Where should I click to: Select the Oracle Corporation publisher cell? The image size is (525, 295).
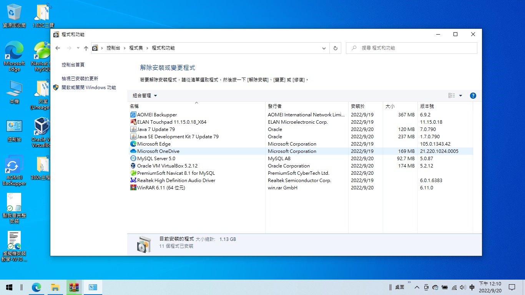(289, 166)
